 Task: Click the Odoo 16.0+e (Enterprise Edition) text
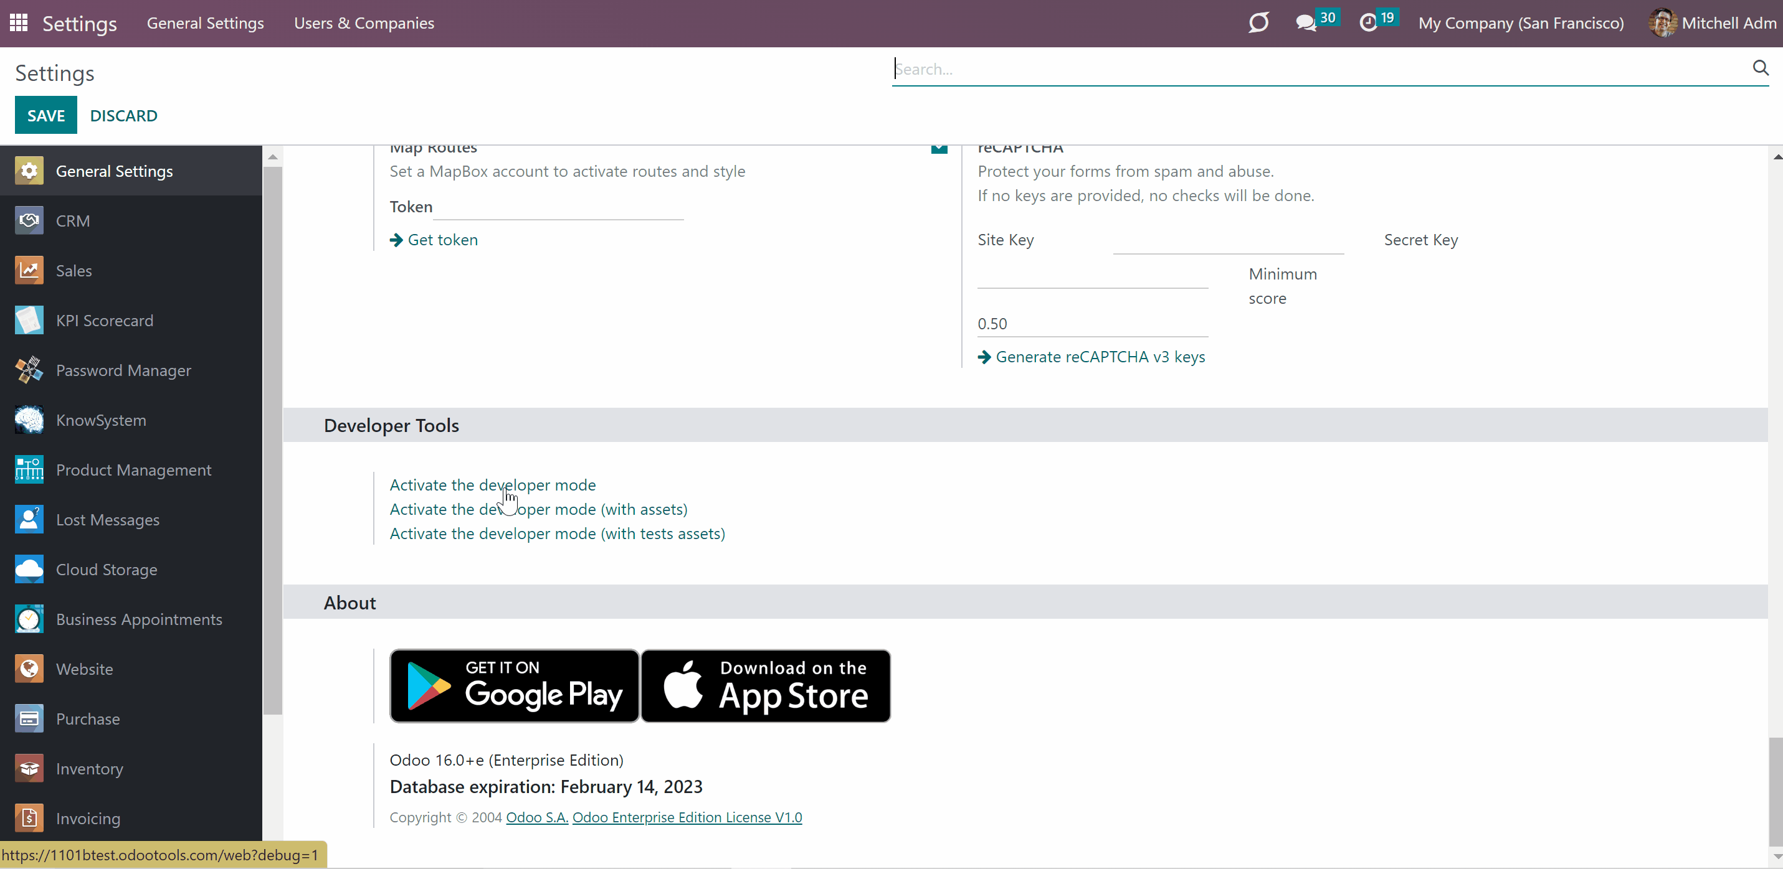coord(506,759)
